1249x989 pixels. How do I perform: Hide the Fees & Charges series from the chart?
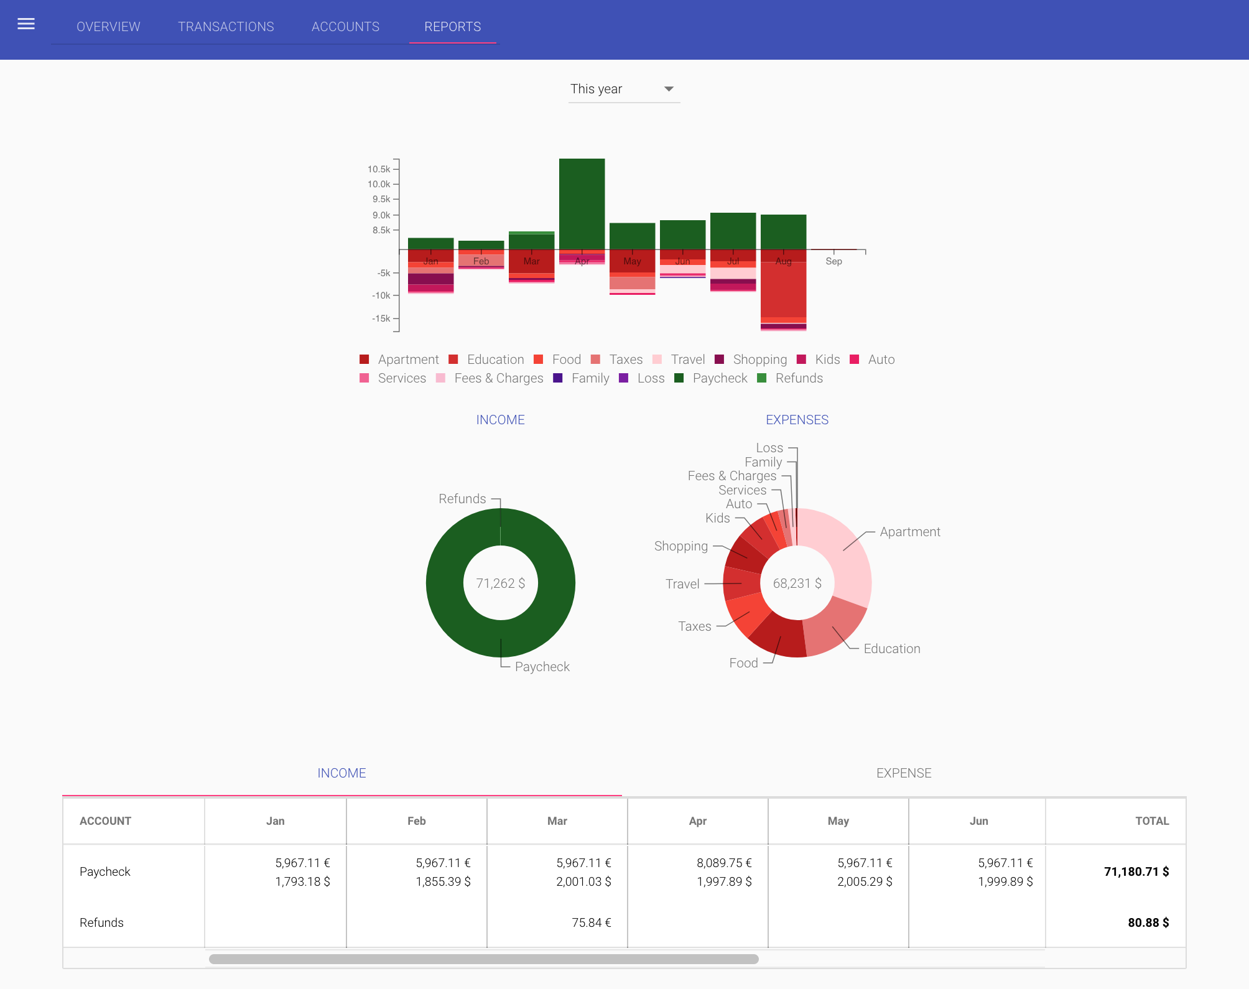[x=498, y=378]
